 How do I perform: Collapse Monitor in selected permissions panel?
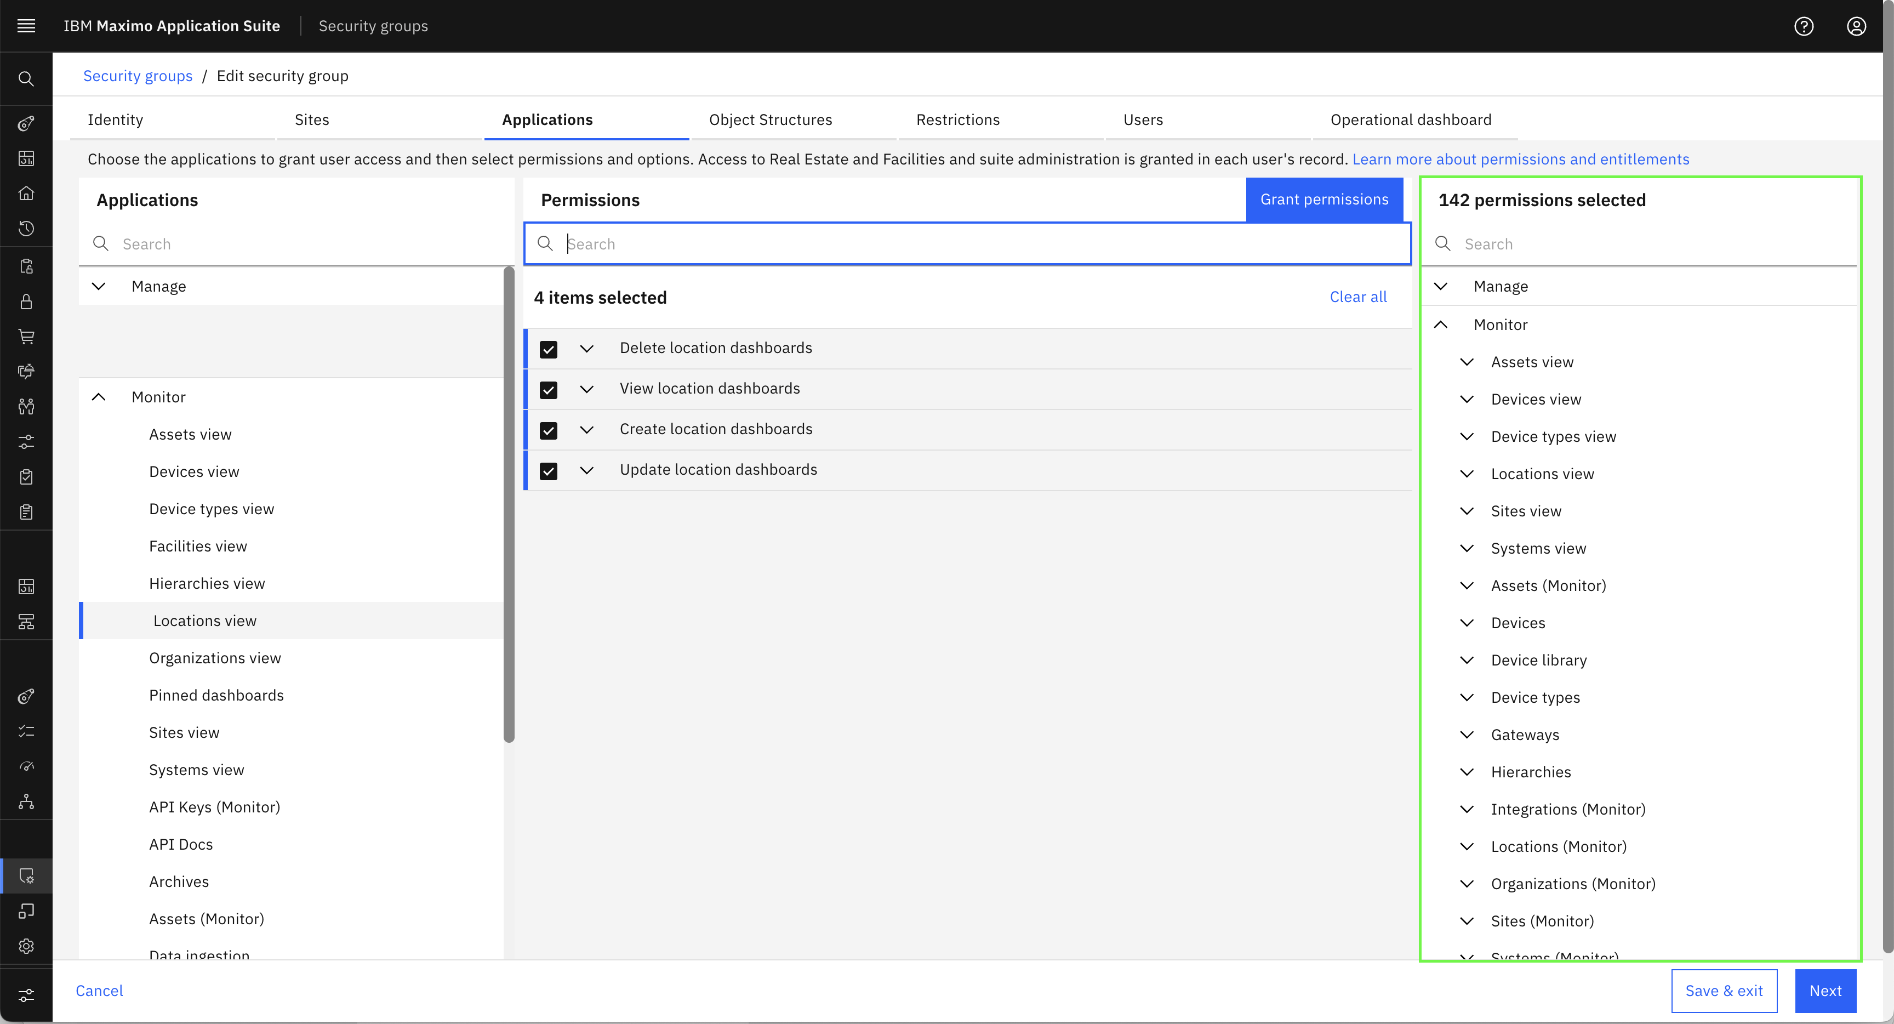click(x=1440, y=325)
